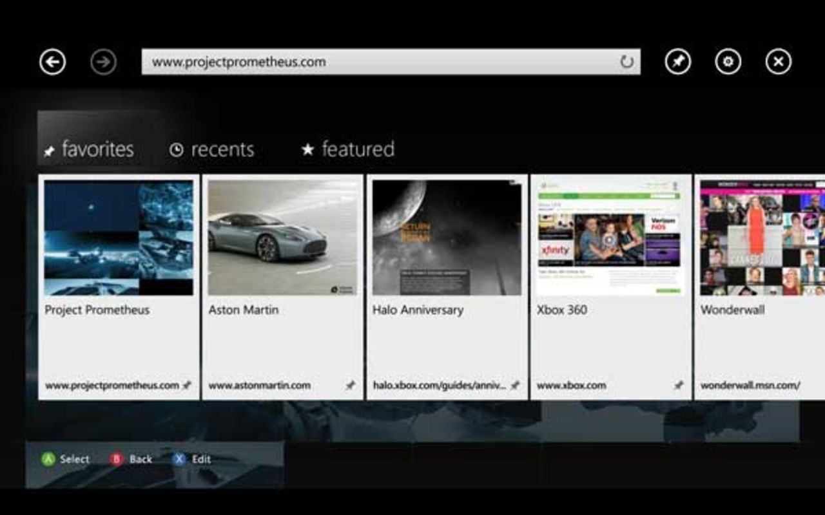Click the star icon beside featured
Screen dimensions: 825x515
(308, 149)
